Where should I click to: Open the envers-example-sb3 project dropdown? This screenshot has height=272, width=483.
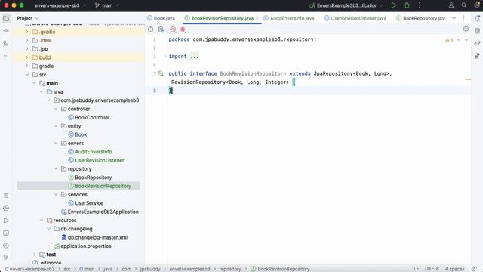[x=60, y=5]
